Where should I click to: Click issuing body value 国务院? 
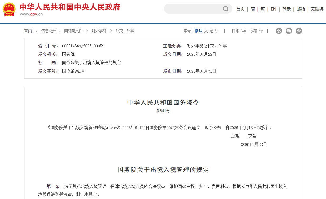[68, 54]
